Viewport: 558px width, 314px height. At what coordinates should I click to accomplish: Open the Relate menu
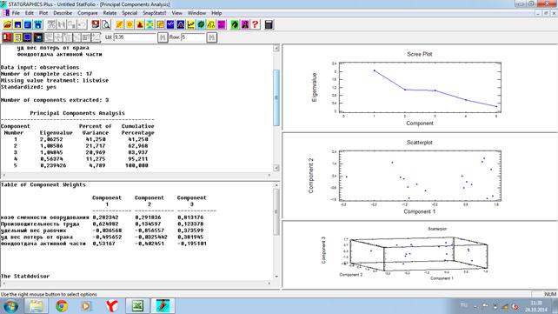pyautogui.click(x=110, y=13)
